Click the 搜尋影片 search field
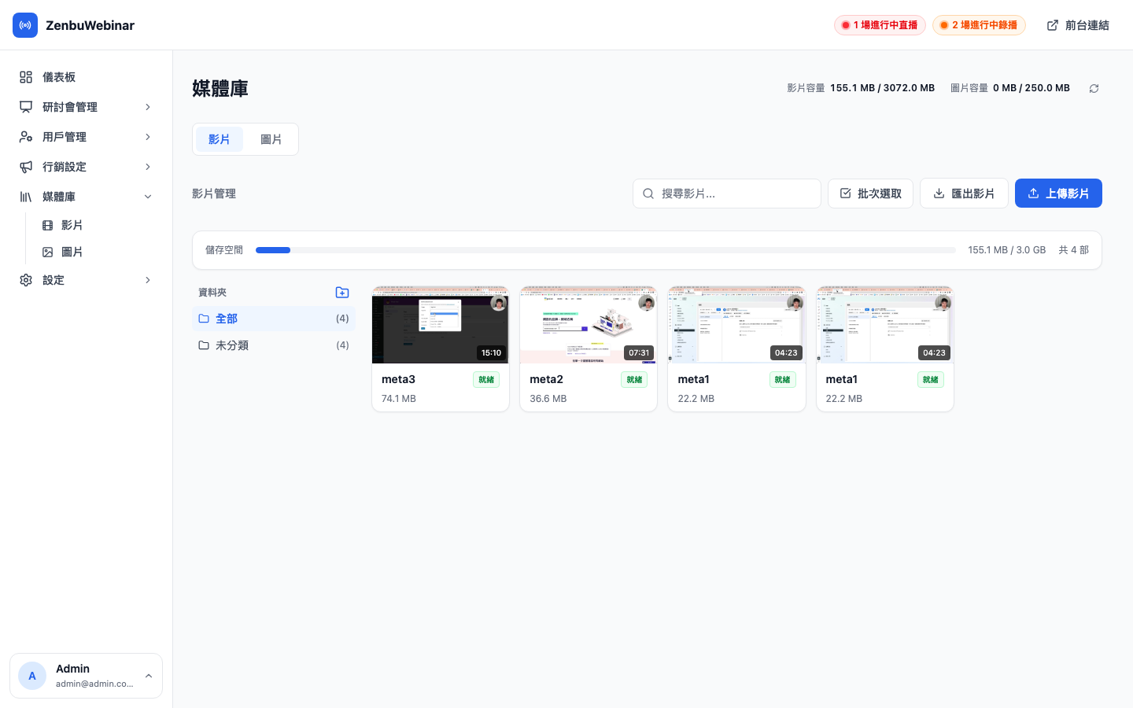1133x708 pixels. pyautogui.click(x=727, y=194)
